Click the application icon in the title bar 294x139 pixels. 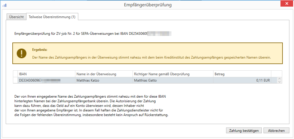5,5
